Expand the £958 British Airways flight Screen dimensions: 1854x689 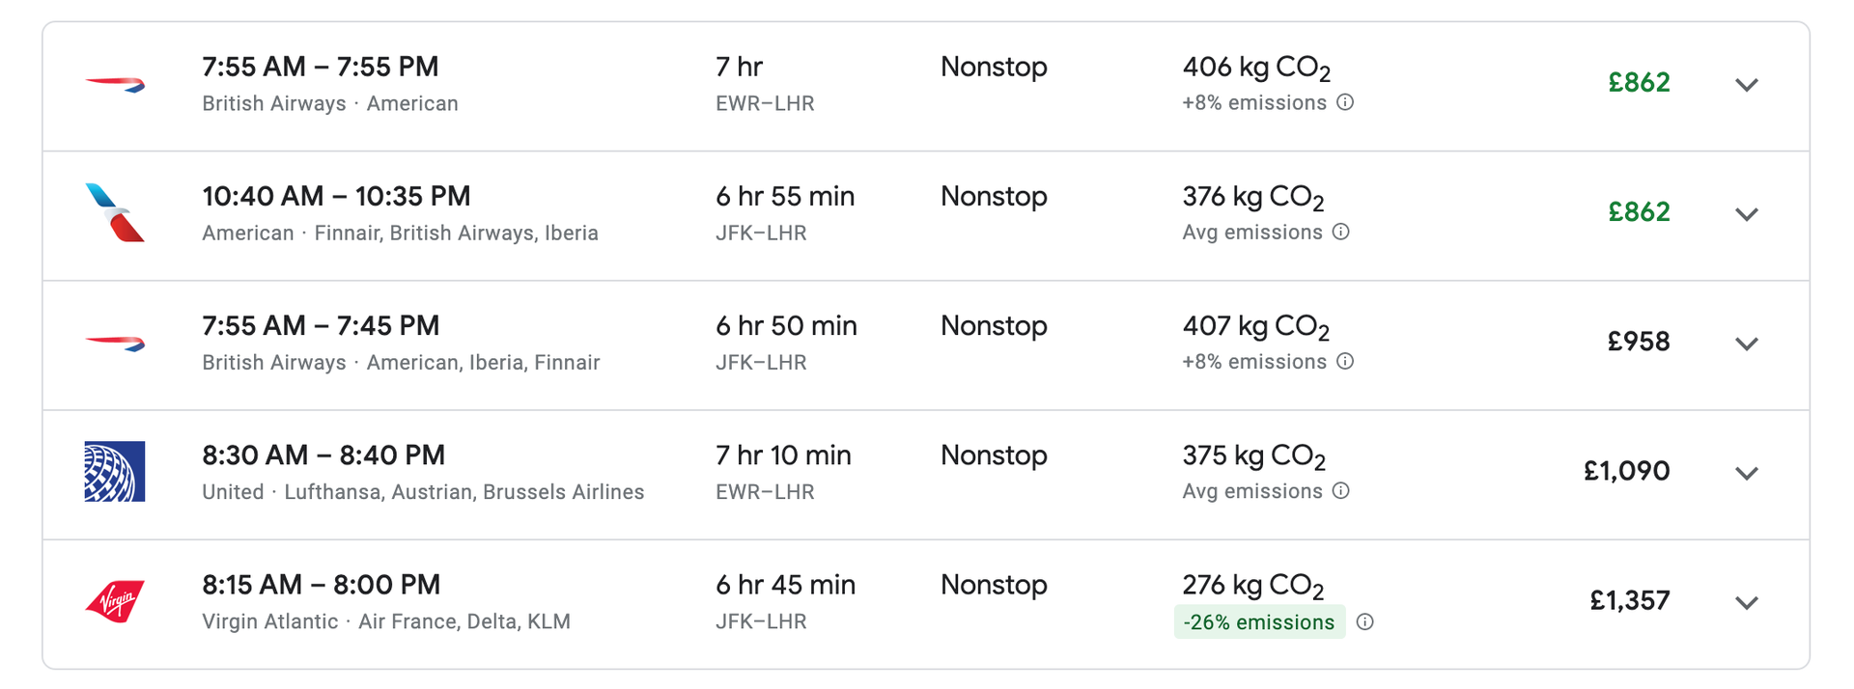click(x=1746, y=344)
